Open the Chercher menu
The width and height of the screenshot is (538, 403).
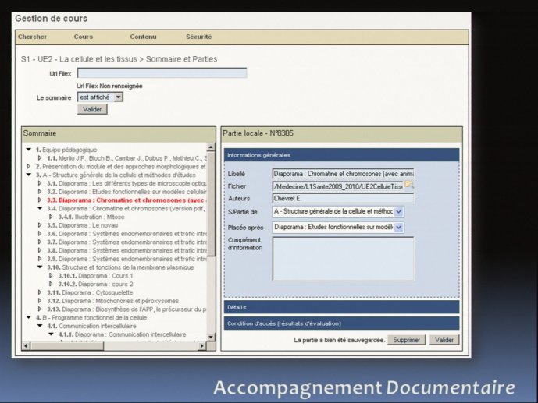32,37
